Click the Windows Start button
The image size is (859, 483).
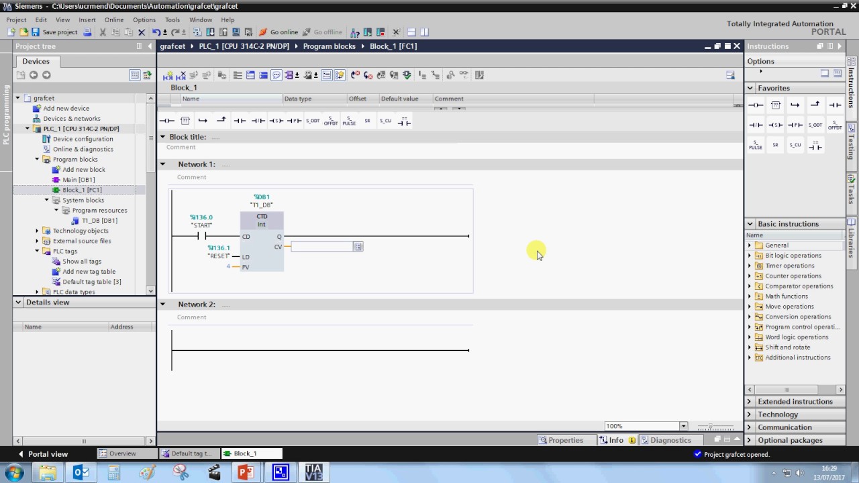coord(13,472)
